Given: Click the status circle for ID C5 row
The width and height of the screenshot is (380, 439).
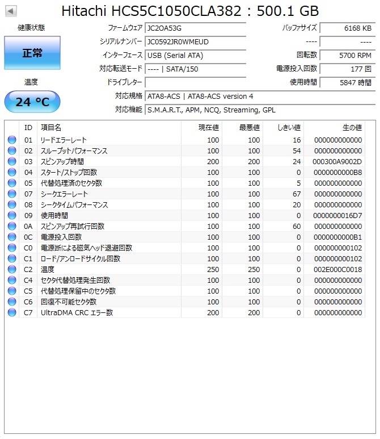Looking at the screenshot, I should pos(12,291).
